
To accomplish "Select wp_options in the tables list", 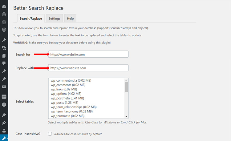I will 66,94.
